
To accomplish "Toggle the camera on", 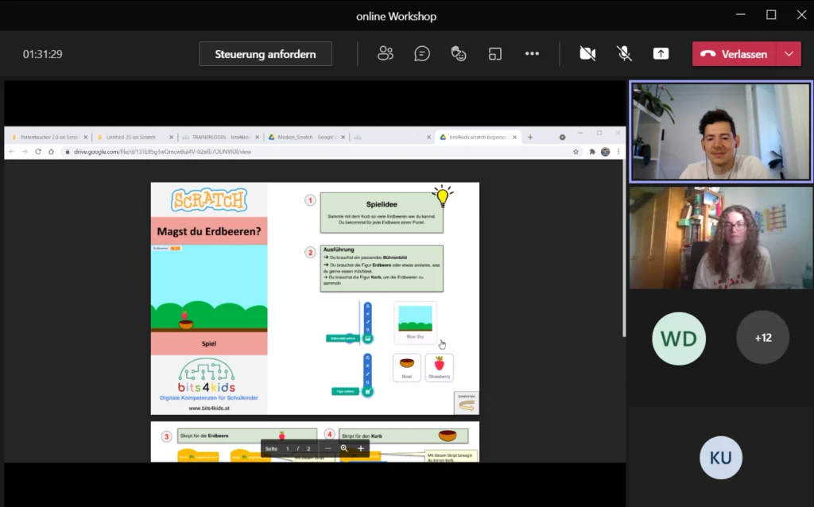I will [x=587, y=53].
